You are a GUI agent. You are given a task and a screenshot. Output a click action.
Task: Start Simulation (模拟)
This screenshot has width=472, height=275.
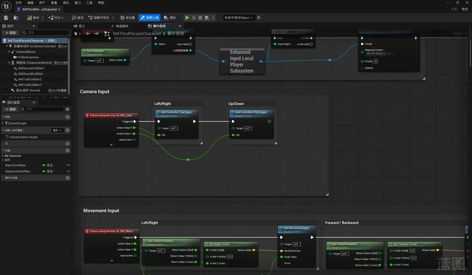(x=170, y=18)
